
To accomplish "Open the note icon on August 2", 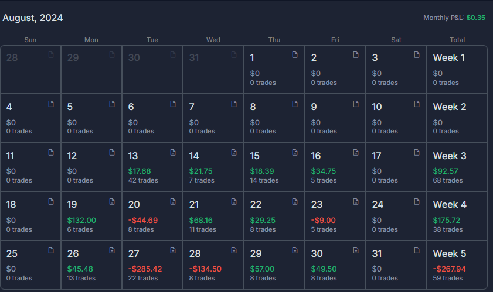I will (x=356, y=54).
